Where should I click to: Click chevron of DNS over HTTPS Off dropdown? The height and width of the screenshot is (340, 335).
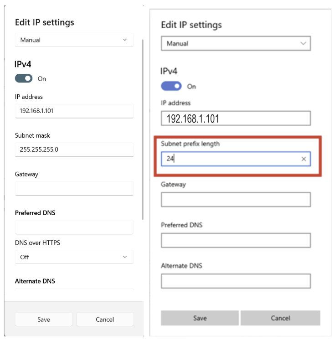[x=125, y=257]
